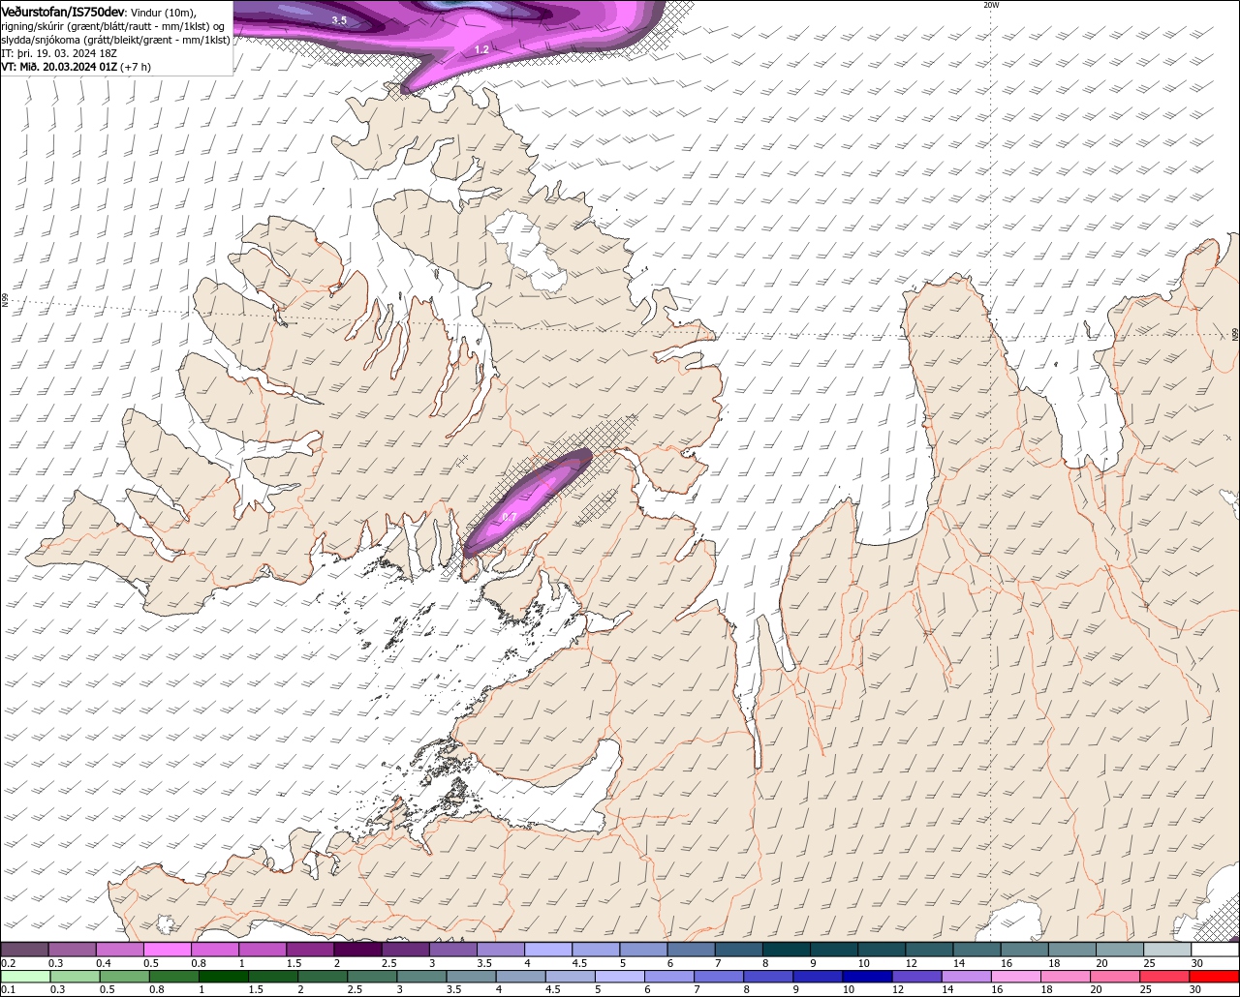
Task: Click the 1.2 precipitation contour label
Action: (x=481, y=48)
